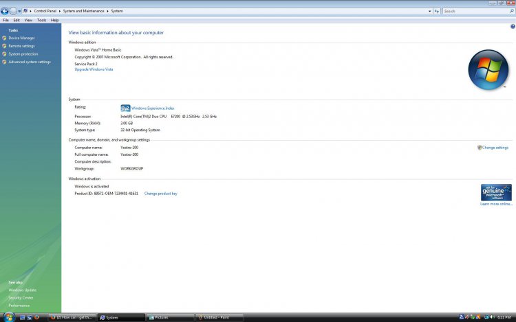
Task: Click the orange tray icon
Action: (478, 317)
